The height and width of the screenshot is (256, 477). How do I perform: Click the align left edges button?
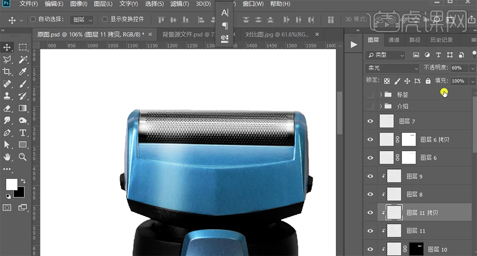coord(201,20)
